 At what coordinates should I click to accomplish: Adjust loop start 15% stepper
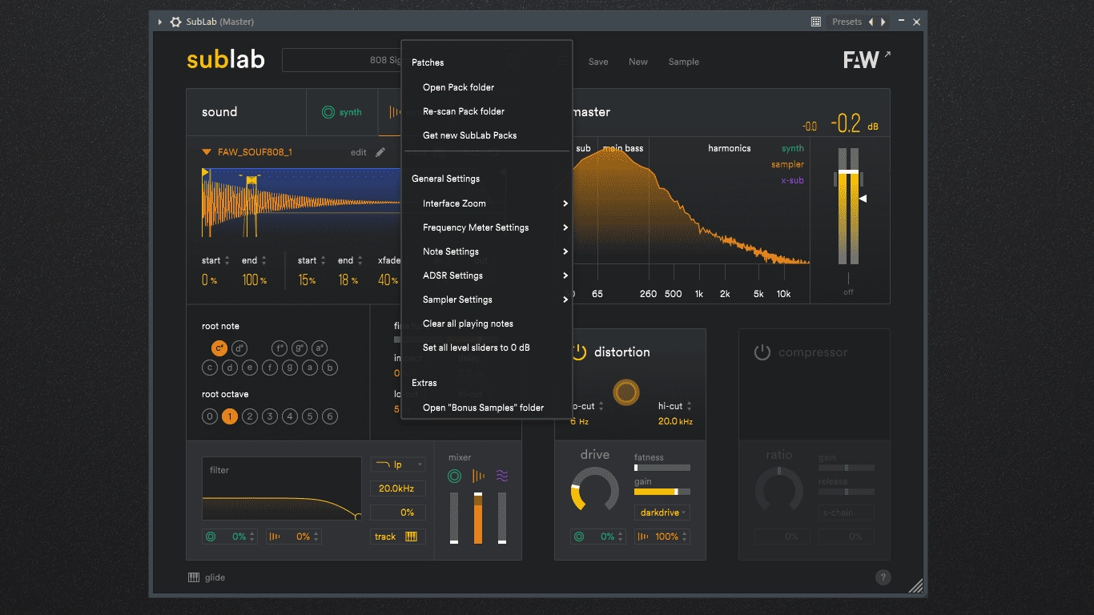[x=323, y=260]
